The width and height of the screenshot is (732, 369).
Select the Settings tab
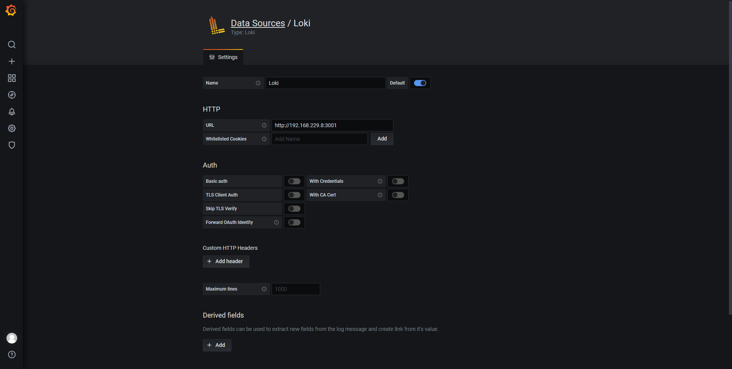[223, 57]
